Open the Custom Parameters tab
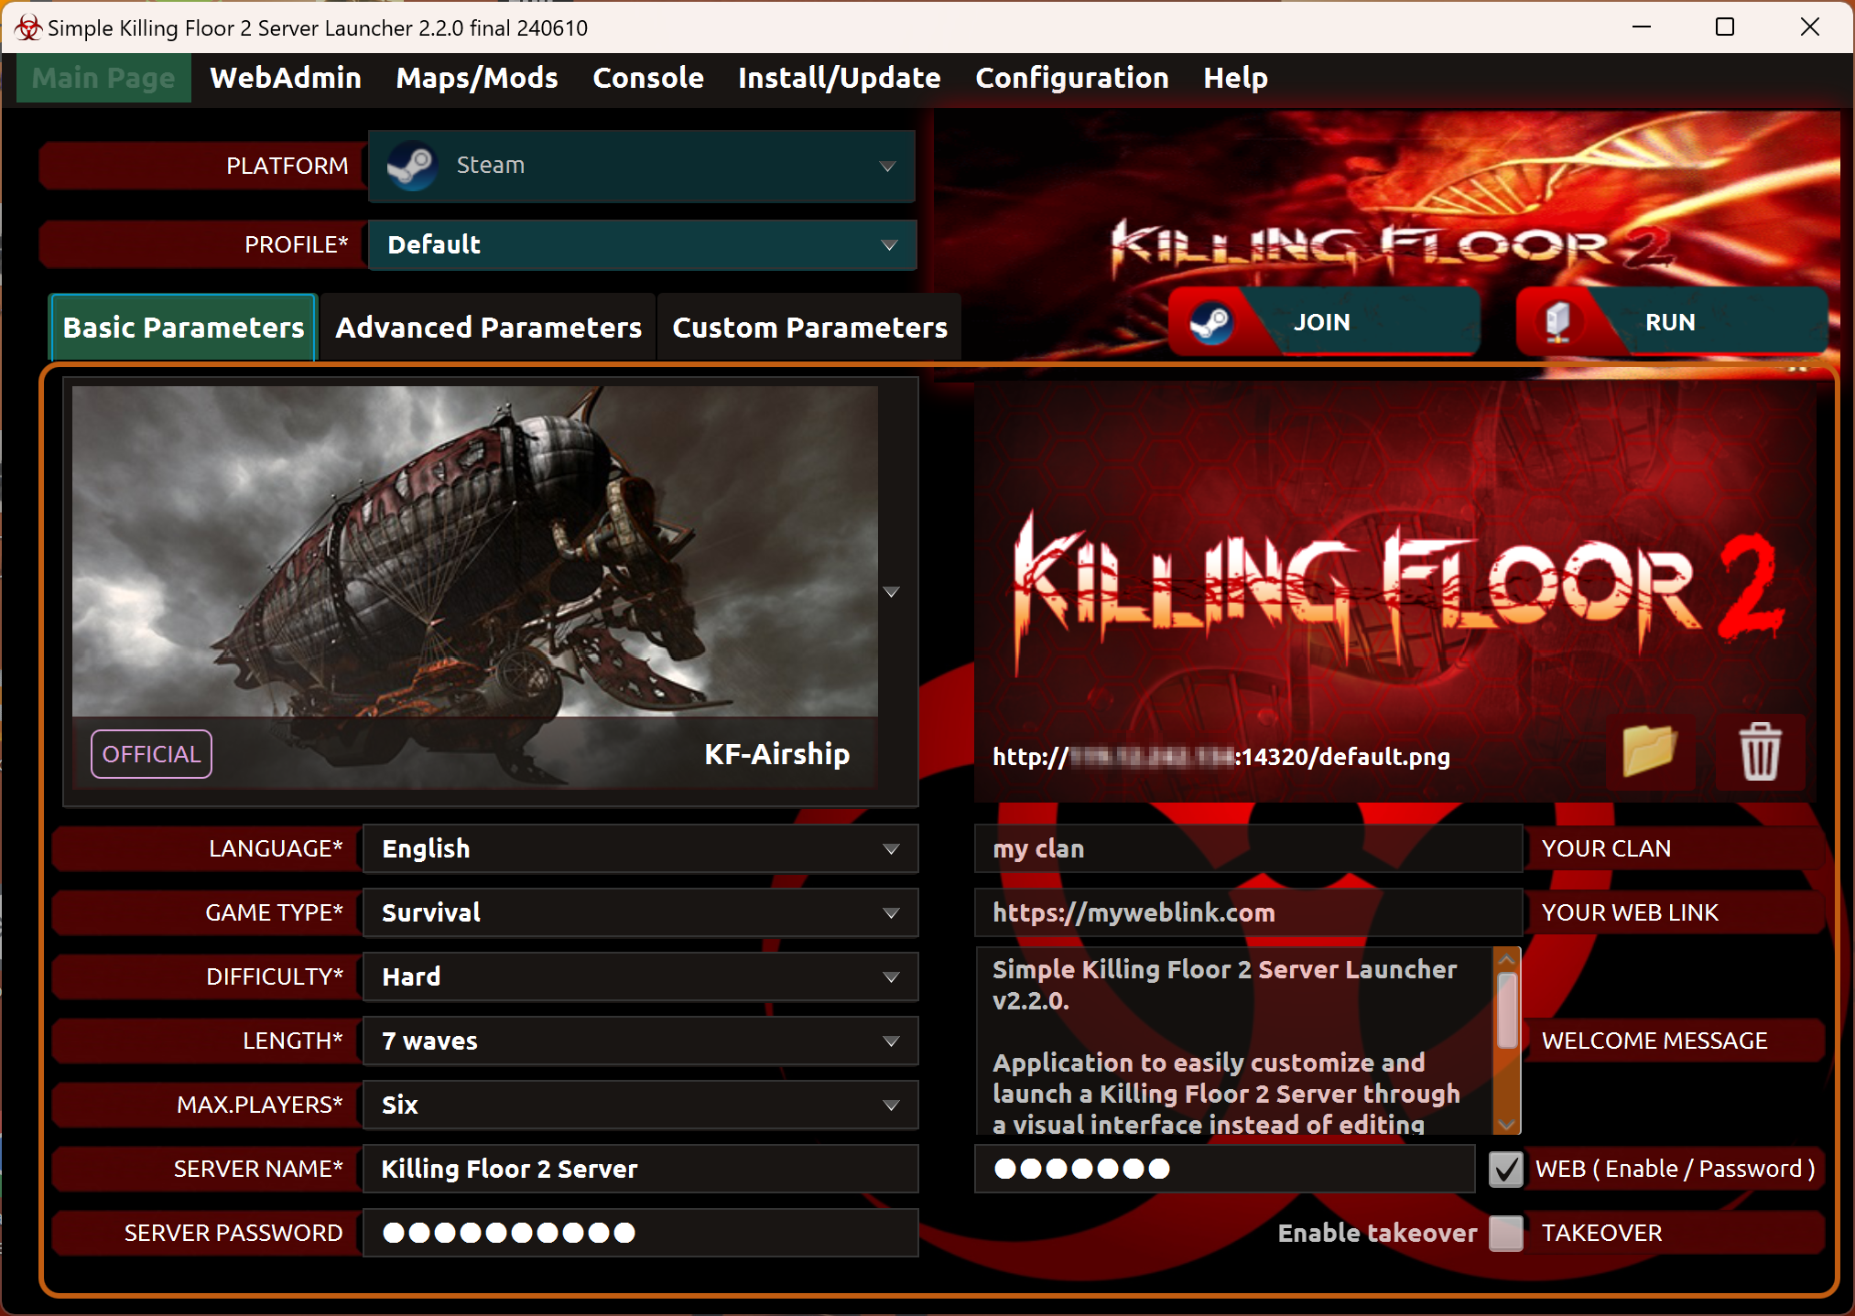The height and width of the screenshot is (1316, 1855). coord(809,328)
